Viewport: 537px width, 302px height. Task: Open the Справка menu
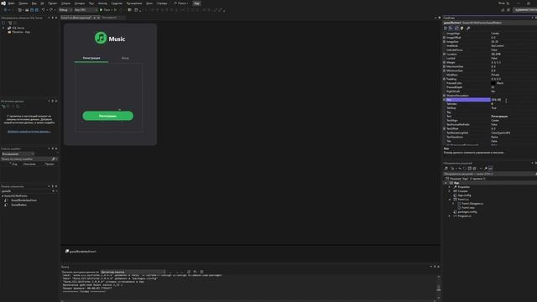point(162,3)
